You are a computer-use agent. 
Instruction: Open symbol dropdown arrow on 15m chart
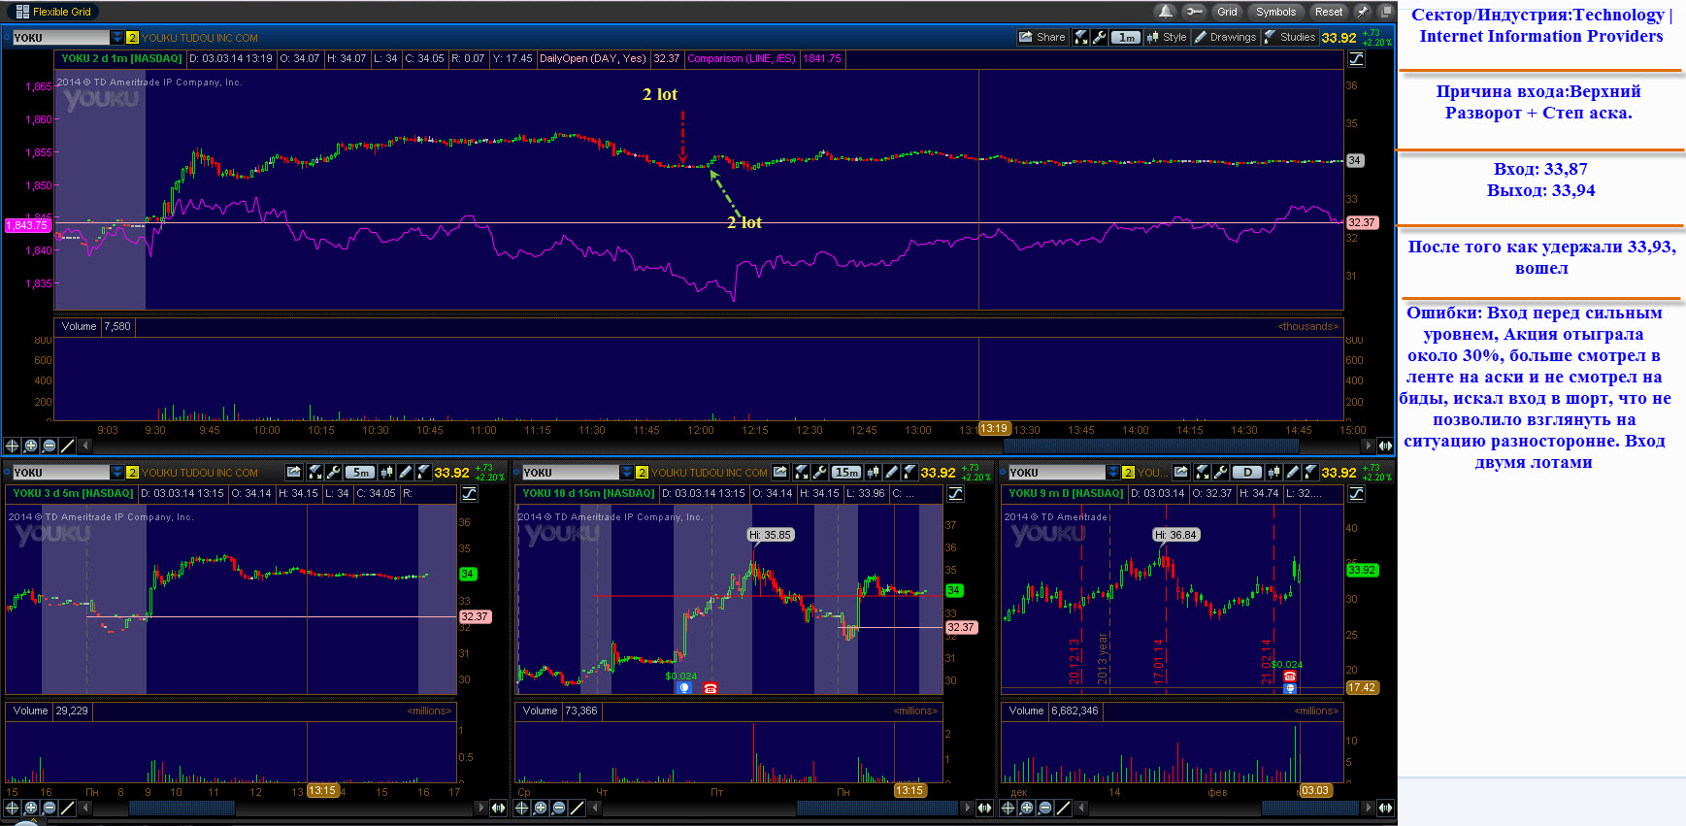pyautogui.click(x=627, y=473)
